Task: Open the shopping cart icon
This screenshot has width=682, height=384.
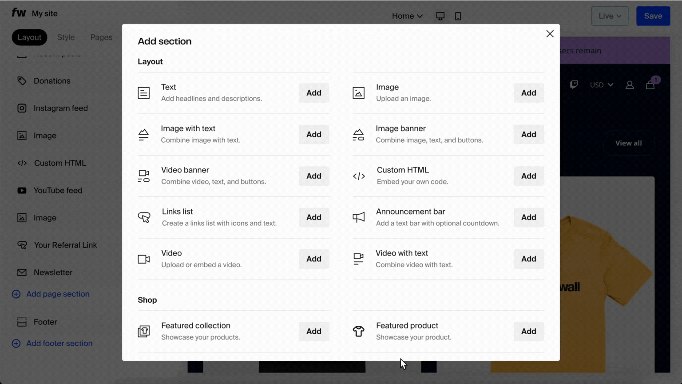Action: [x=650, y=84]
